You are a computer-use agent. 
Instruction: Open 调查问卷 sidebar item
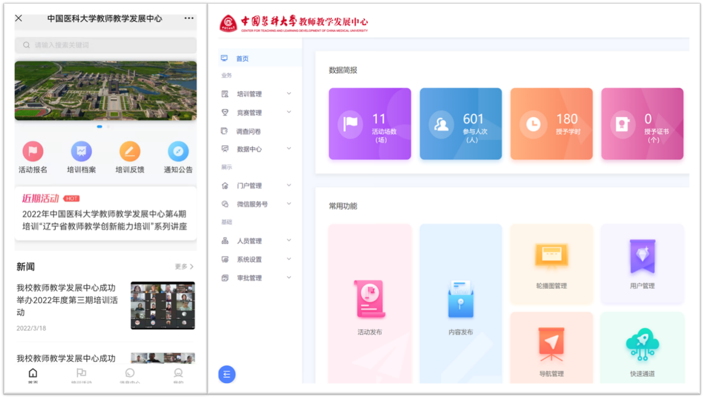pos(249,131)
